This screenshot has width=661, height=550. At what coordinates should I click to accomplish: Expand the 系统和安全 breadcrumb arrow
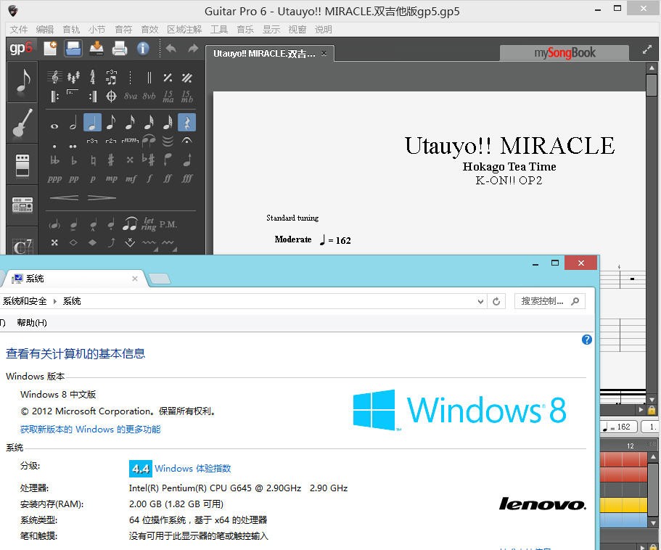click(x=55, y=301)
